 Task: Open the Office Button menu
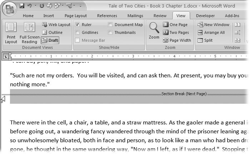[9, 9]
